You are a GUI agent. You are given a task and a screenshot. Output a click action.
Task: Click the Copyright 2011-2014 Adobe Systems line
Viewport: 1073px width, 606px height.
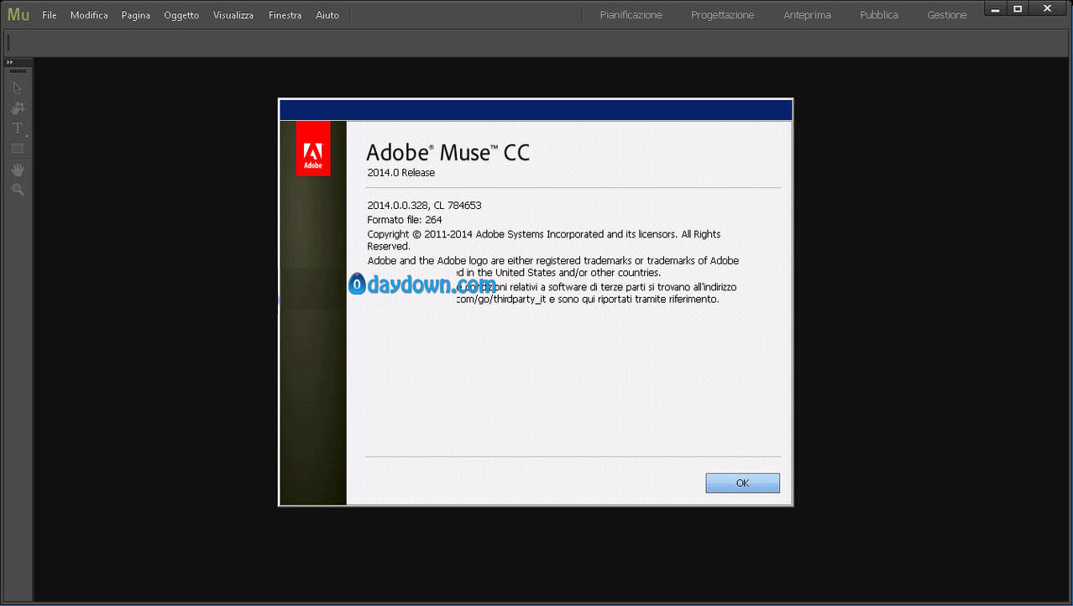coord(544,240)
